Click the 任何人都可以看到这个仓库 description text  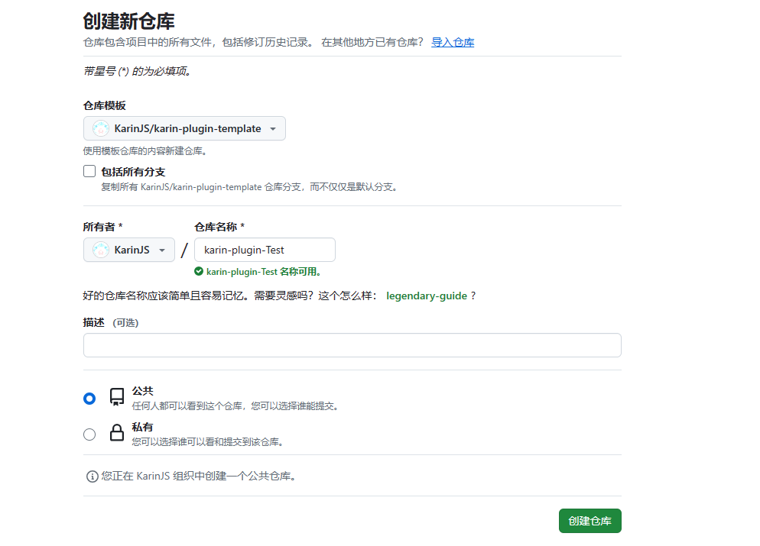click(x=235, y=406)
